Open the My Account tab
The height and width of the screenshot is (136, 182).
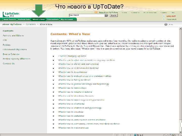point(67,19)
